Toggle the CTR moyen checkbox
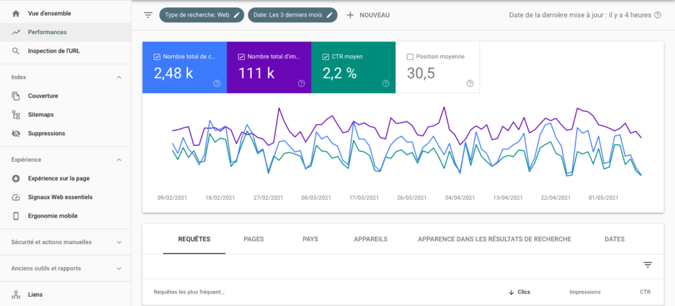The image size is (675, 306). pyautogui.click(x=326, y=57)
